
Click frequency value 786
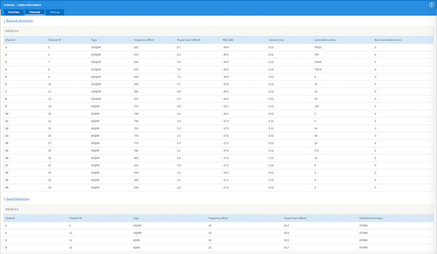[x=136, y=151]
